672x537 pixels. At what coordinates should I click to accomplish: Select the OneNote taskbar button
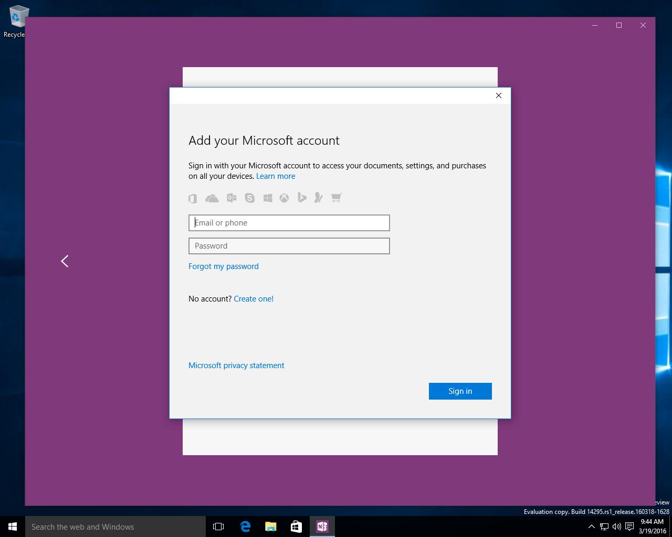tap(322, 527)
